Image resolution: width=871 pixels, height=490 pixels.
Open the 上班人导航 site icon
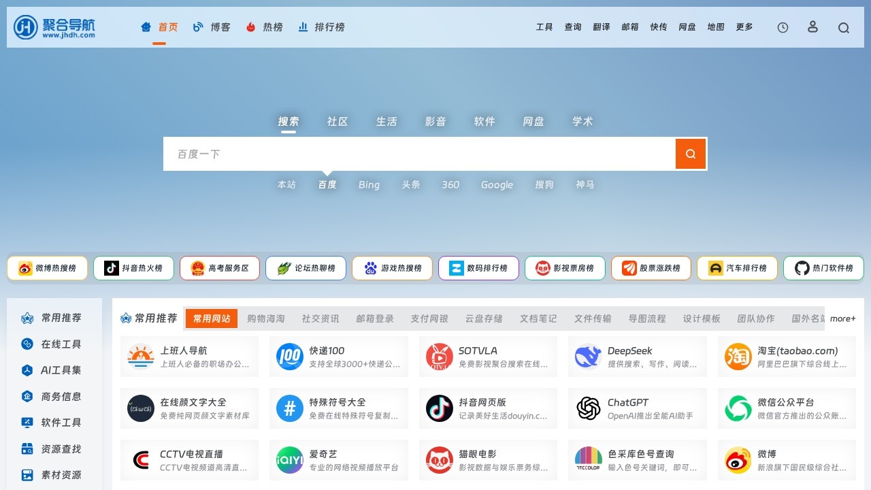click(141, 357)
